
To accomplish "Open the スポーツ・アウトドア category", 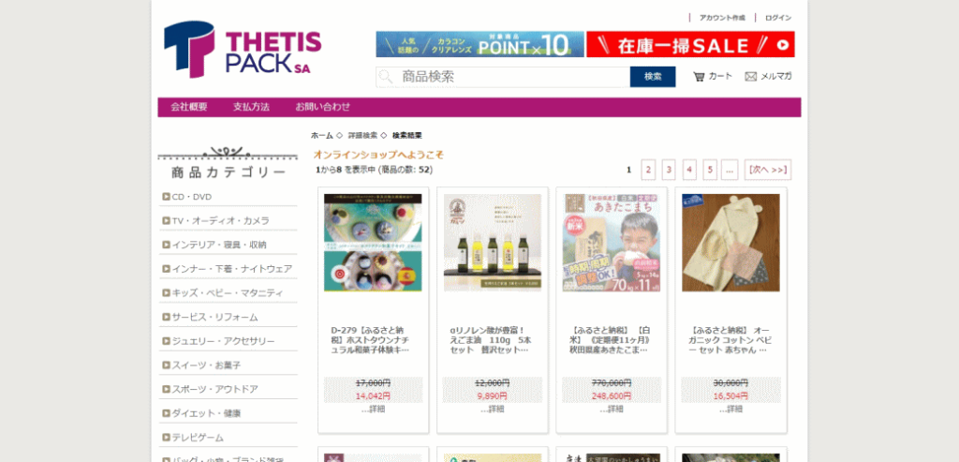I will pyautogui.click(x=214, y=389).
